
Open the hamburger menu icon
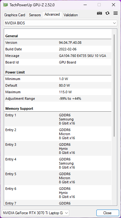(x=115, y=13)
